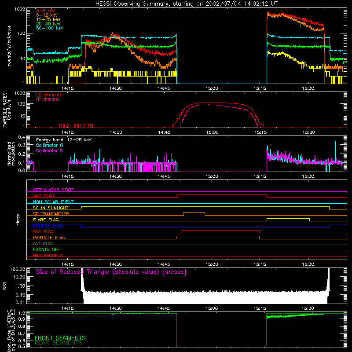Click the raised FLARE FLAG segment
Screen dimensions: 352x352
288,218
